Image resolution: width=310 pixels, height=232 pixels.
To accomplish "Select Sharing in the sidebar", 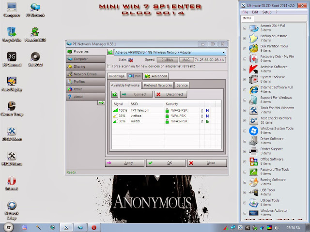I will click(x=86, y=67).
